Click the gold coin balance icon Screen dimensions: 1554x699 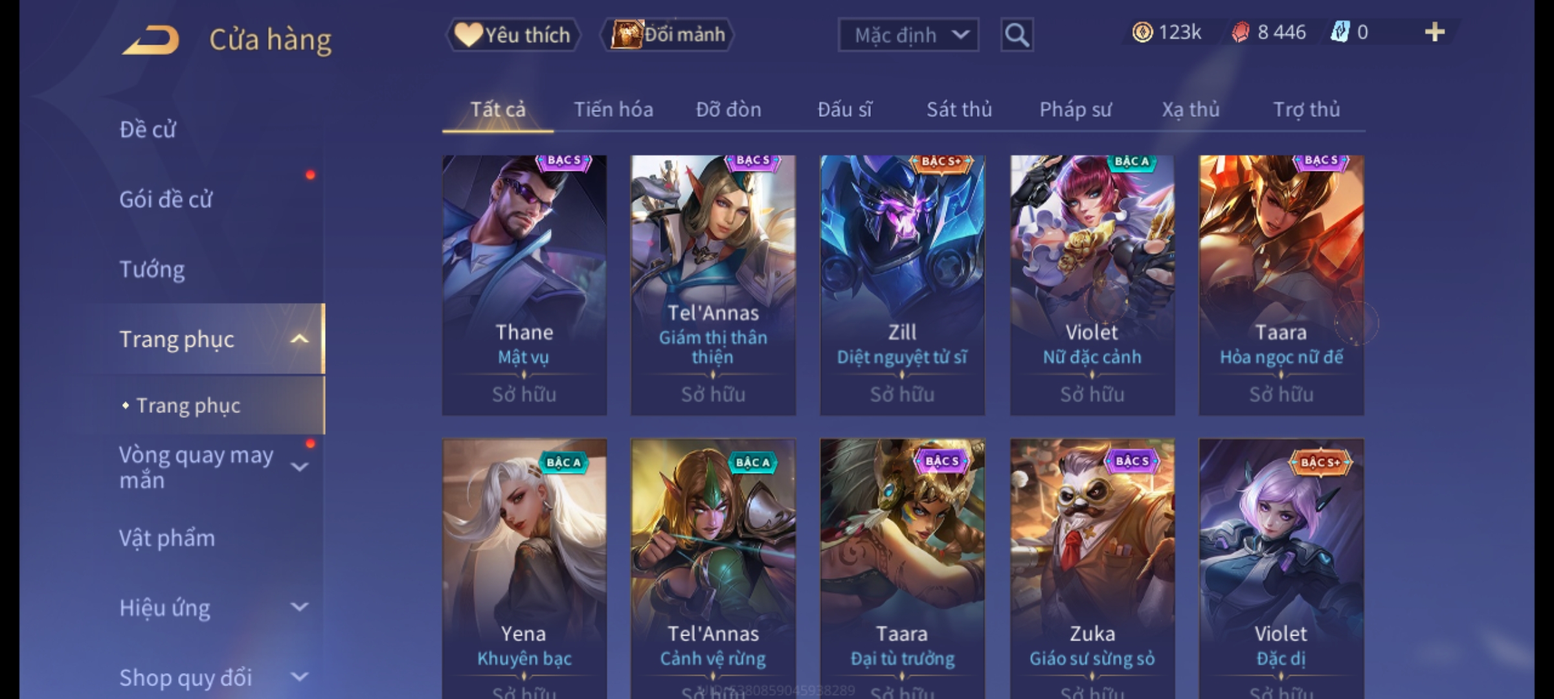(1142, 32)
